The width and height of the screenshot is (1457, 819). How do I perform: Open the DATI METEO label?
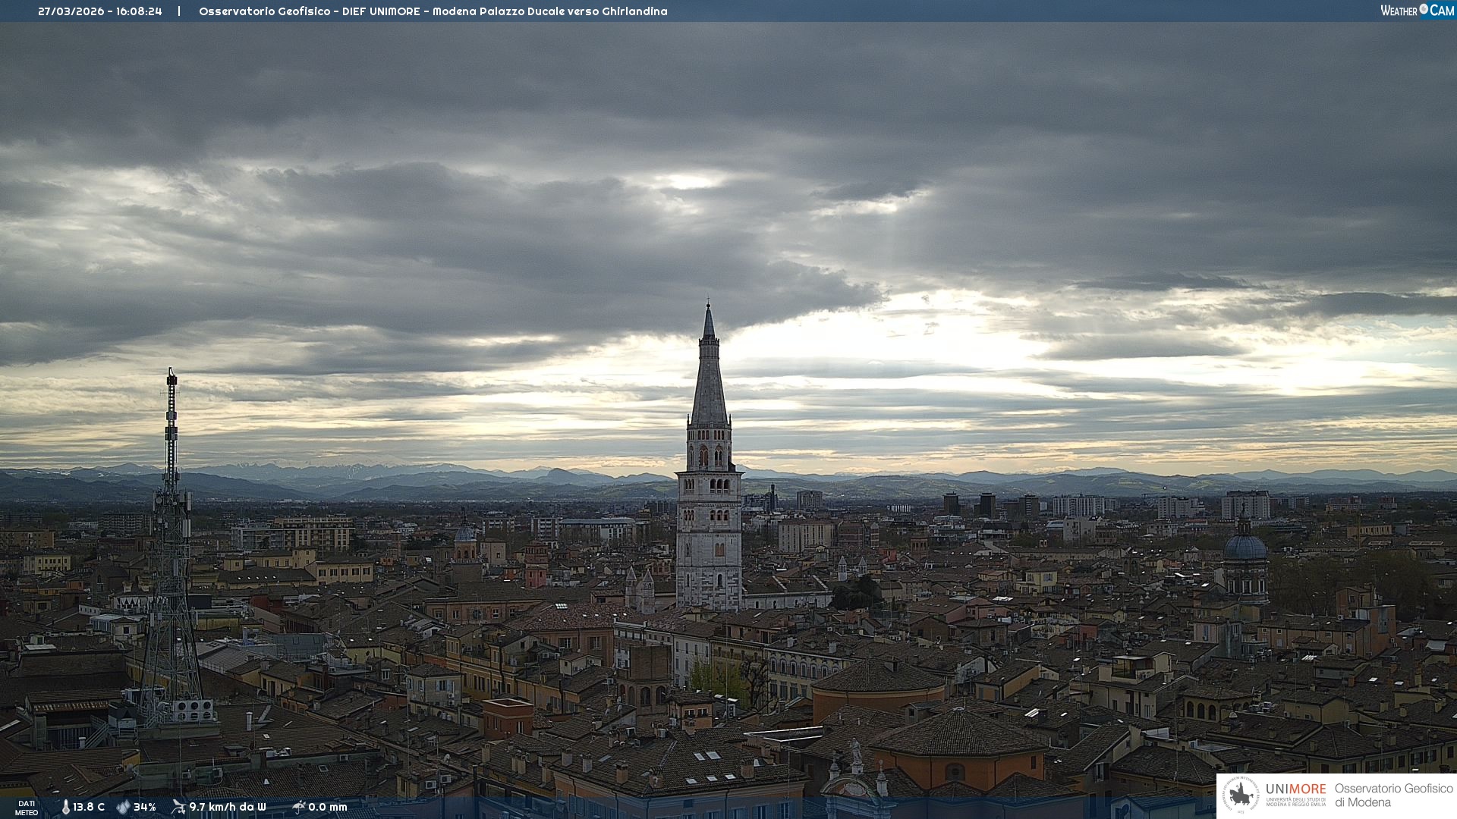click(x=27, y=808)
